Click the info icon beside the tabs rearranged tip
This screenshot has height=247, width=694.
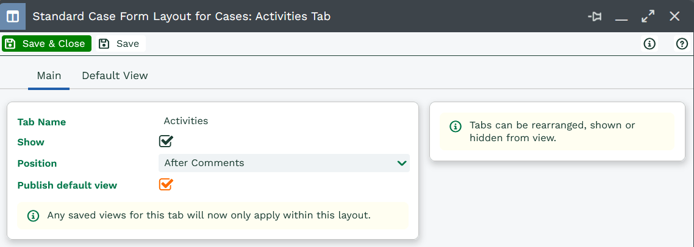point(455,127)
